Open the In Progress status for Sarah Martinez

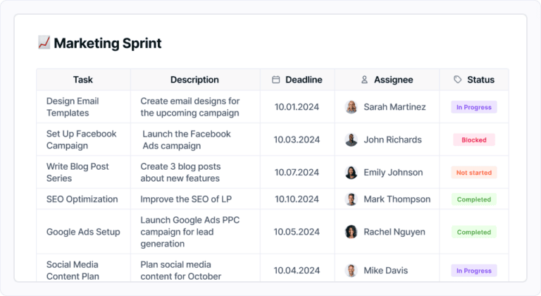(473, 107)
